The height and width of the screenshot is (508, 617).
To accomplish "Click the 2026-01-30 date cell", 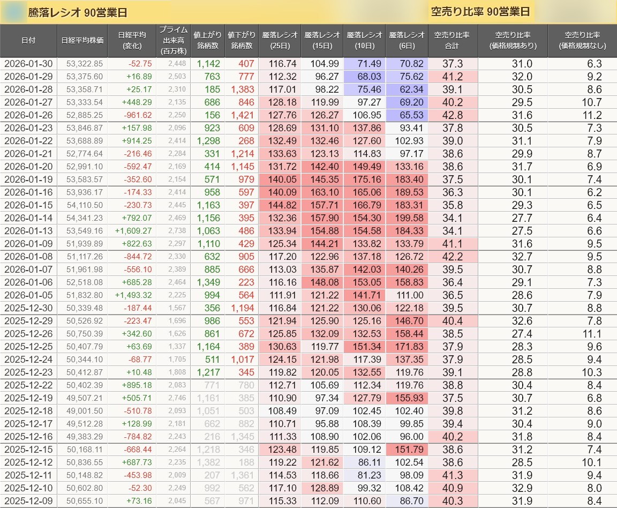I will tap(29, 64).
